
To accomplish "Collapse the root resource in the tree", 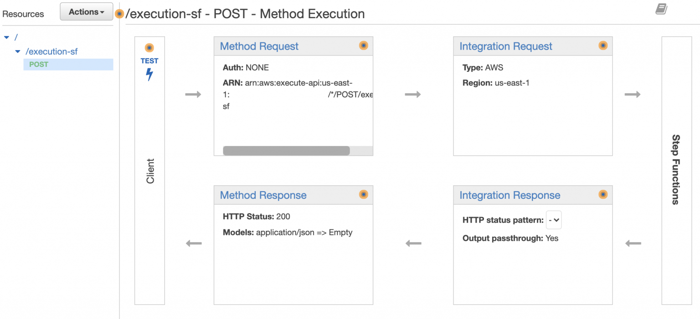I will (x=6, y=37).
